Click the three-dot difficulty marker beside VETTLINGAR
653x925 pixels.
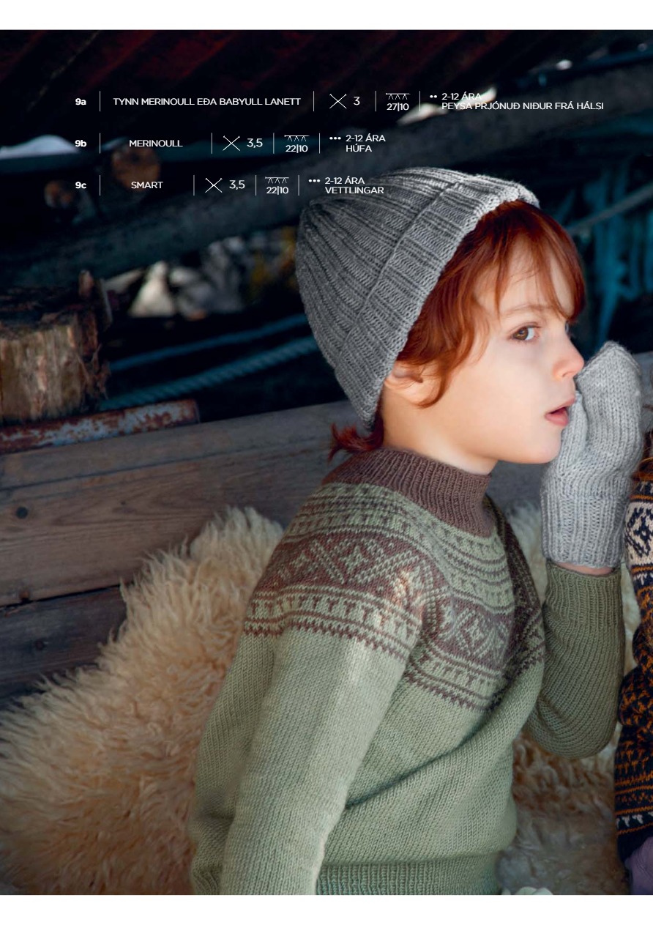tap(314, 180)
